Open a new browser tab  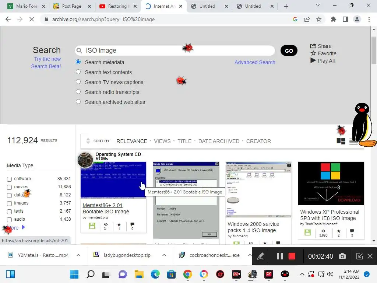click(286, 6)
